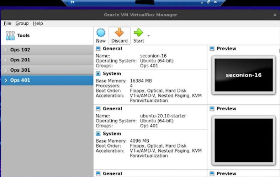Click the 4096 MB base memory value

tap(139, 141)
